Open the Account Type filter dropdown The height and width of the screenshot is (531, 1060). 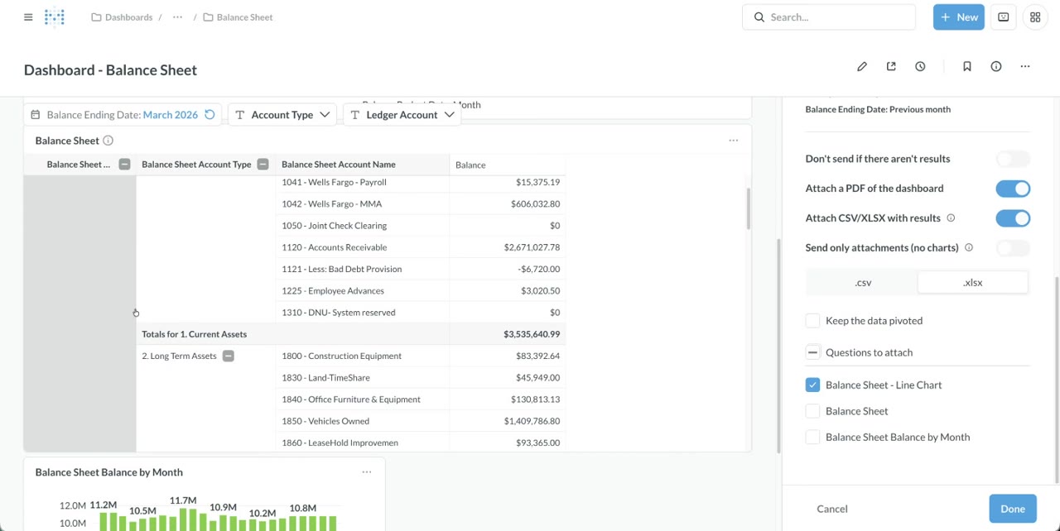[282, 115]
